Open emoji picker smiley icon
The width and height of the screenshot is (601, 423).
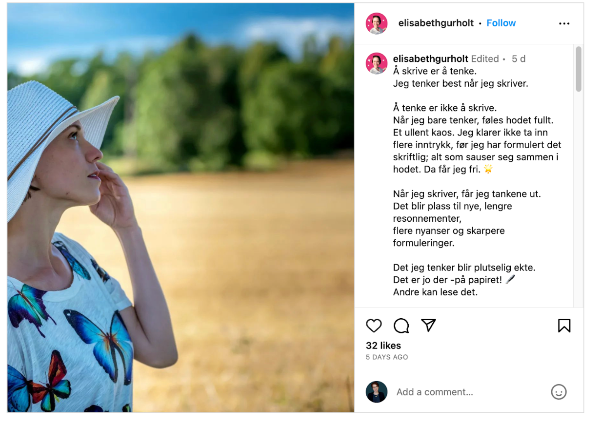pyautogui.click(x=559, y=392)
